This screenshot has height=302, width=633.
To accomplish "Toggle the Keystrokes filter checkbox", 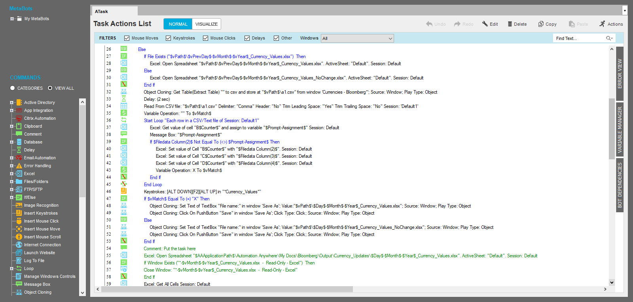I will pos(169,38).
